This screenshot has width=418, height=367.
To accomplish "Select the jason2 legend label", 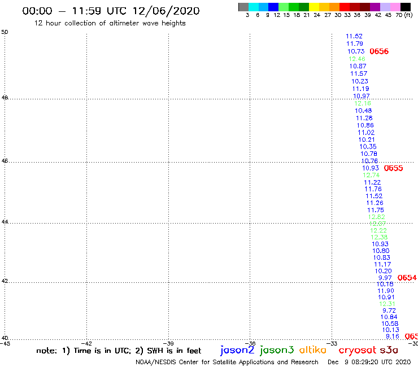I will pyautogui.click(x=237, y=350).
